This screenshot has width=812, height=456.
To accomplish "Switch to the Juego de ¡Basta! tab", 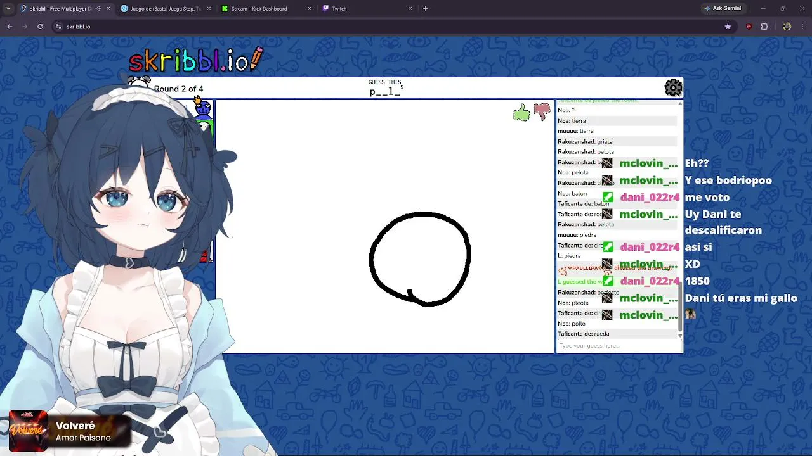I will (x=165, y=9).
